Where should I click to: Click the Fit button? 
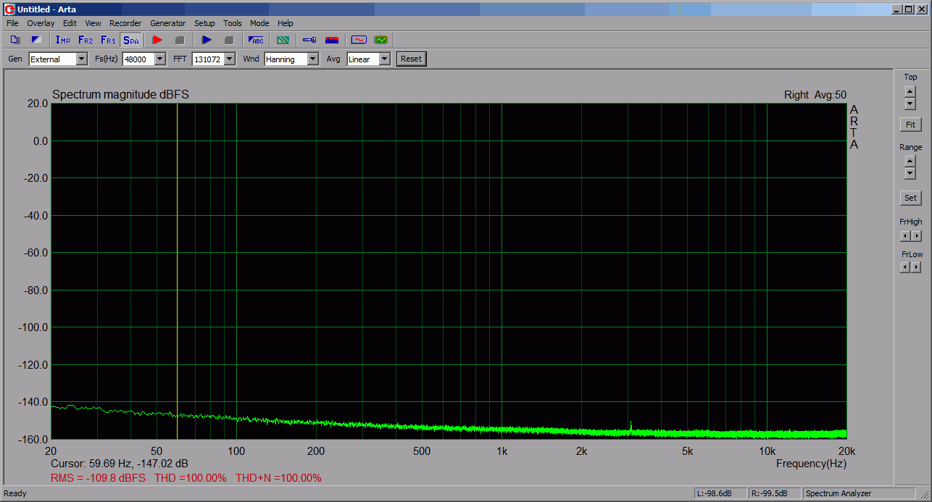click(910, 125)
